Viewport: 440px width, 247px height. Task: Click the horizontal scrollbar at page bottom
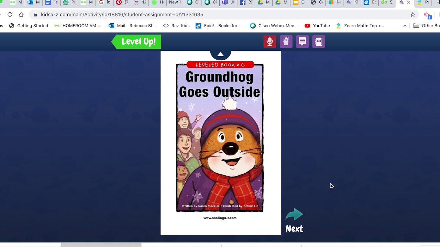coord(101,245)
